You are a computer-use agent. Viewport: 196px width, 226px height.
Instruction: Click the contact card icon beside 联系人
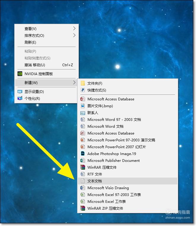click(x=83, y=113)
